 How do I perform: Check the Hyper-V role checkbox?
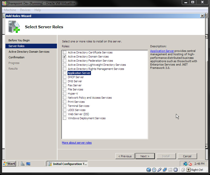(x=65, y=94)
